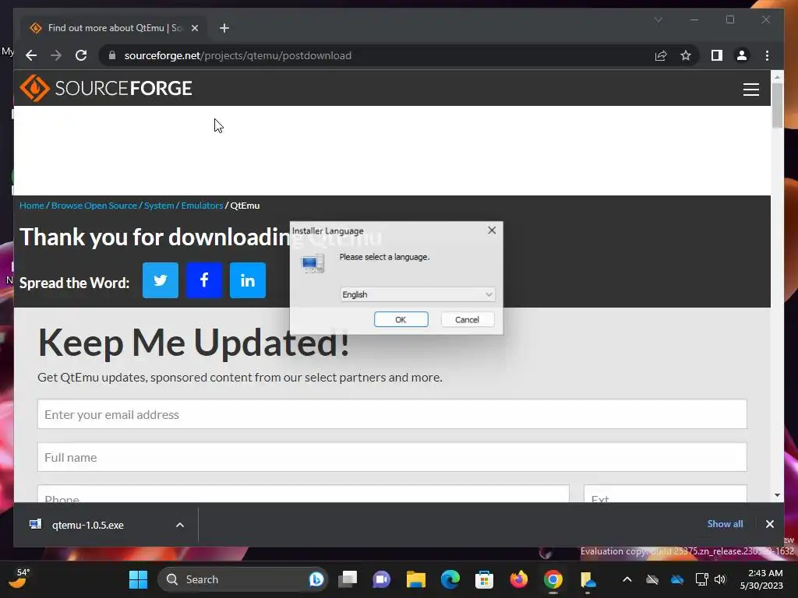Share on Facebook icon
Viewport: 798px width, 598px height.
204,280
